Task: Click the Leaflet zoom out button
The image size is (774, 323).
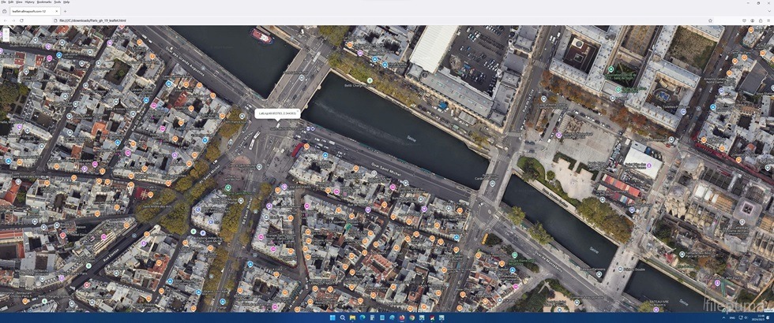Action: (5, 37)
